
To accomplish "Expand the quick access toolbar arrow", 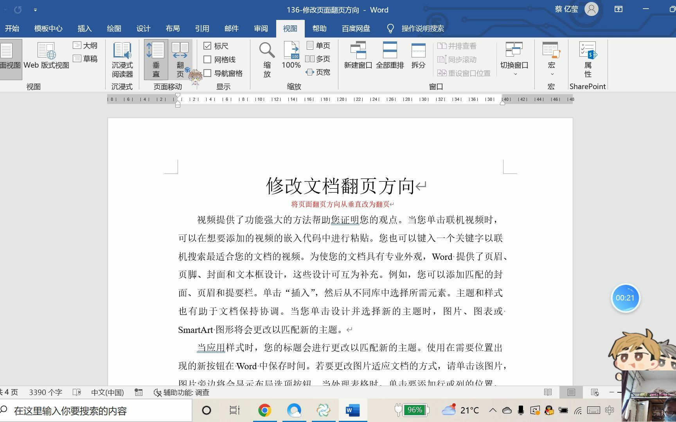I will click(x=35, y=10).
